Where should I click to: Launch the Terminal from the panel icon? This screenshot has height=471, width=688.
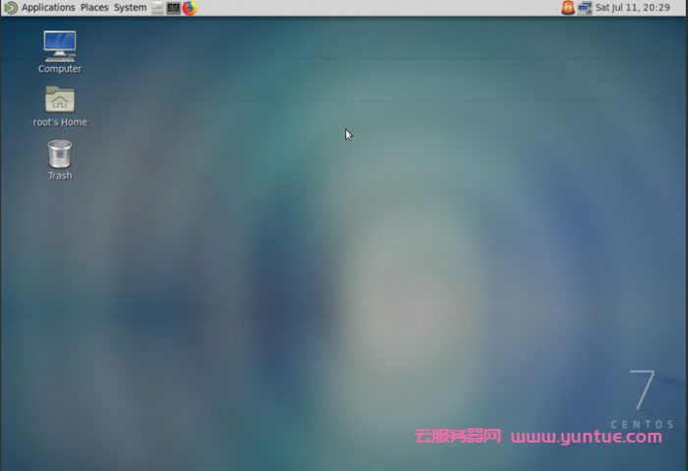coord(173,8)
